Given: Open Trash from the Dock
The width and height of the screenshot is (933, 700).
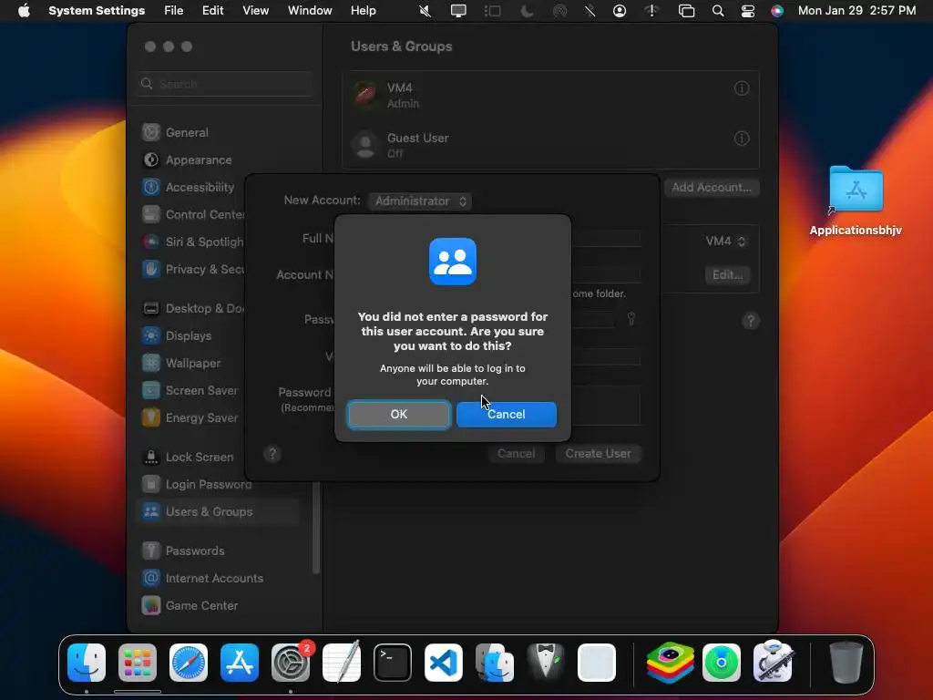Looking at the screenshot, I should [x=846, y=663].
